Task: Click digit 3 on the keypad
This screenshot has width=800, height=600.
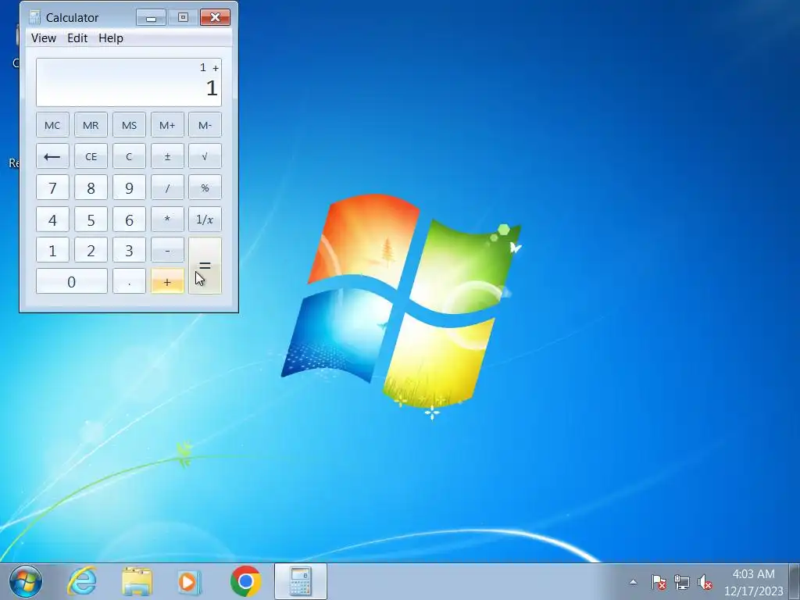Action: [129, 250]
